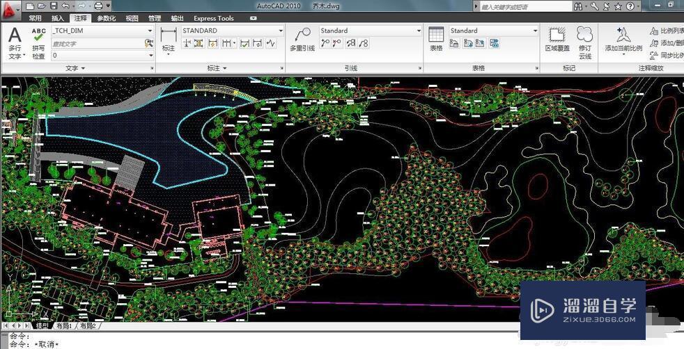
Task: Click the New drawing icon
Action: pos(30,6)
